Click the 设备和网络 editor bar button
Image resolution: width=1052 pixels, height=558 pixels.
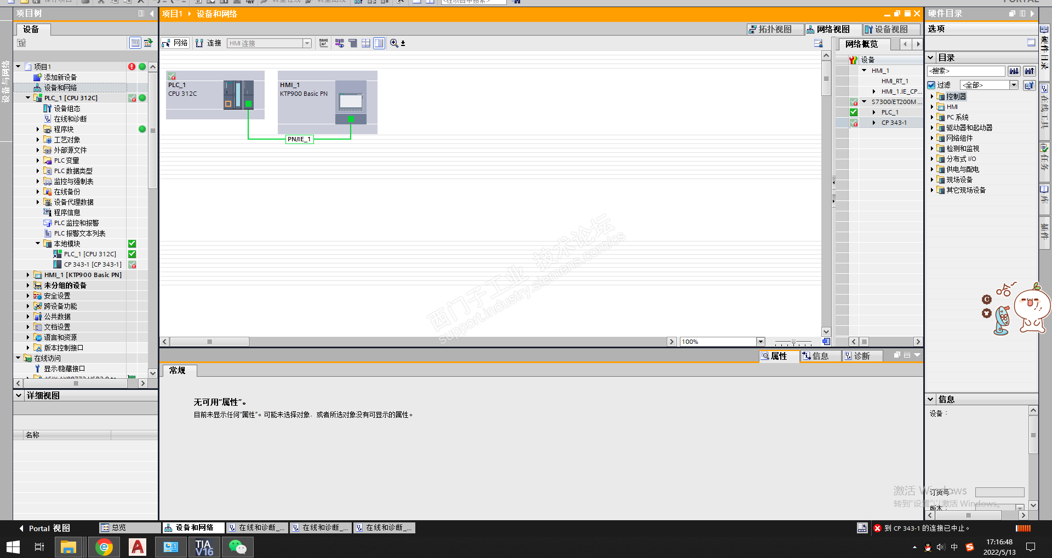(x=193, y=528)
